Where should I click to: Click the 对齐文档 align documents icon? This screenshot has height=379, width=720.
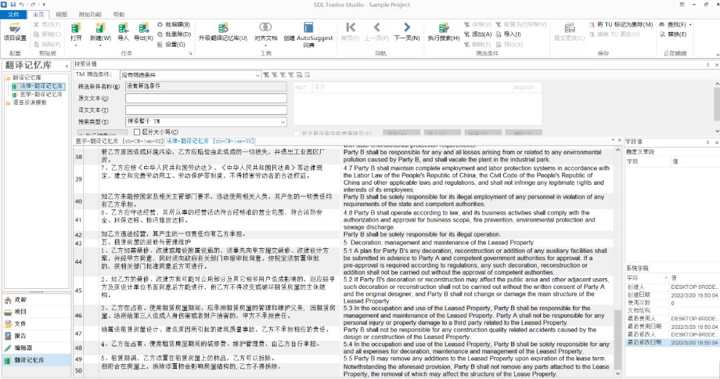pos(265,29)
